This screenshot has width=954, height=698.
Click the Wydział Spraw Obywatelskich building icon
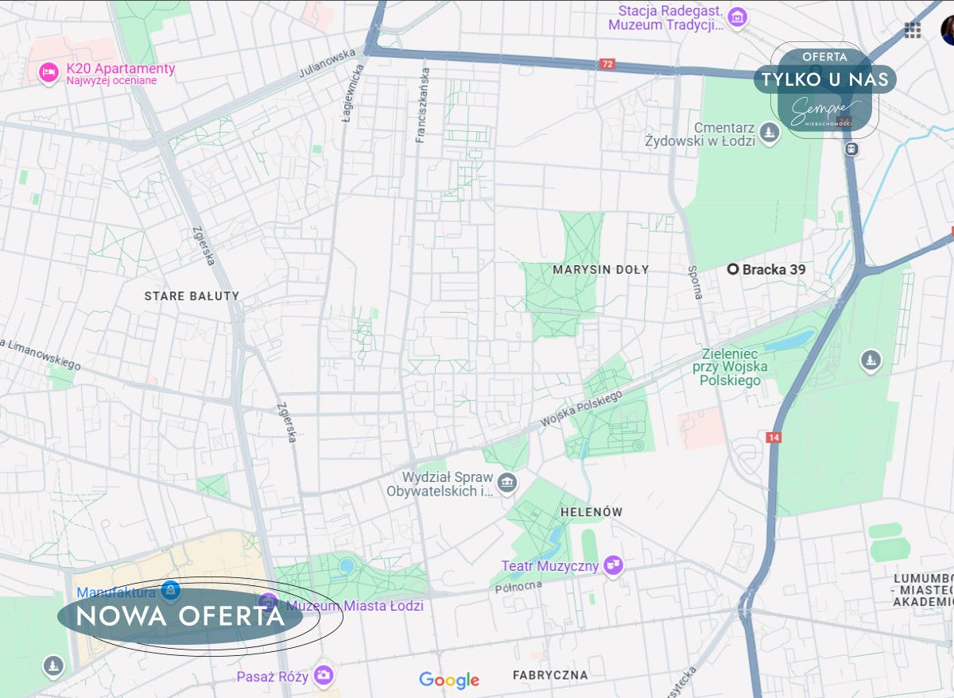506,481
